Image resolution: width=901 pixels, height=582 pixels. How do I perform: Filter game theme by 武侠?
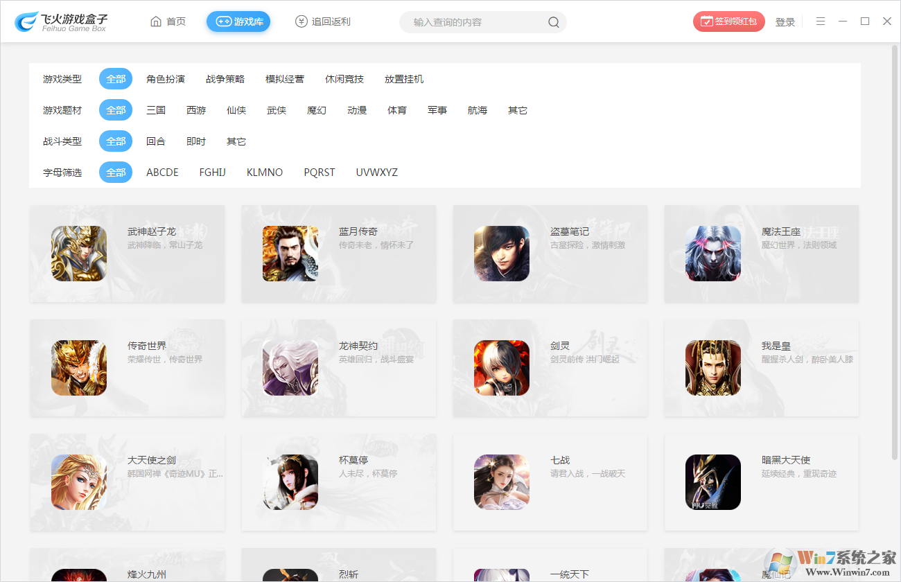[x=277, y=110]
